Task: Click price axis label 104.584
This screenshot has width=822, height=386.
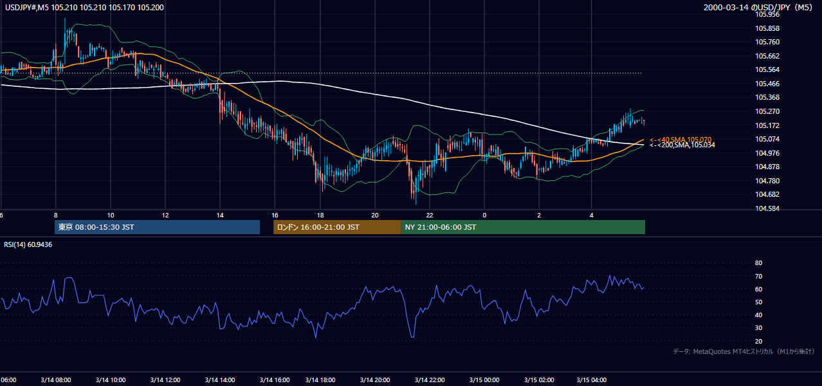Action: tap(768, 208)
